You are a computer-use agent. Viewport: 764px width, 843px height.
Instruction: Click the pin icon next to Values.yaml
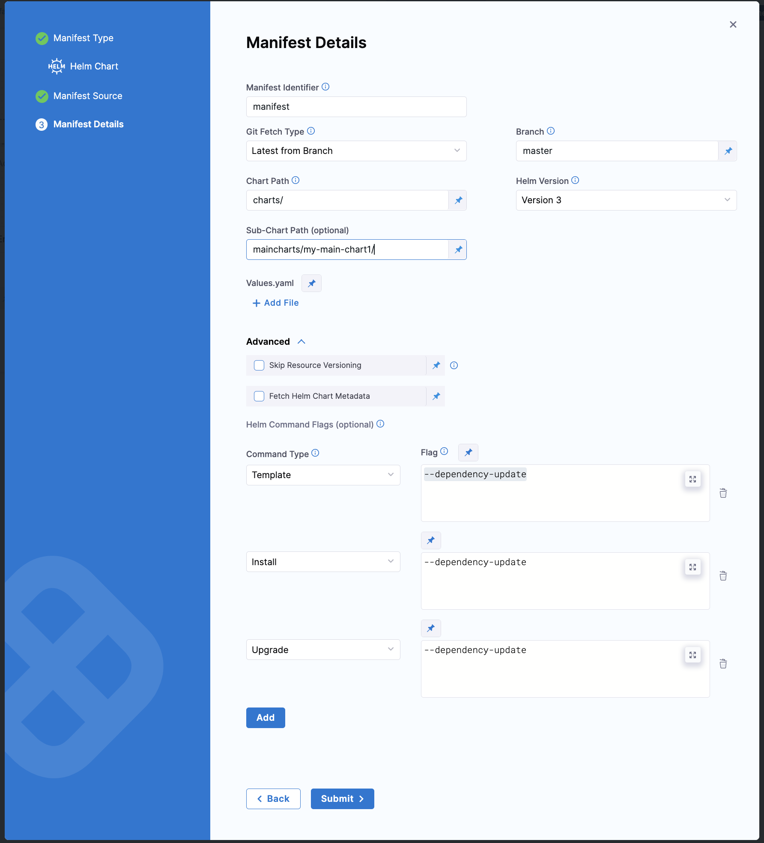tap(311, 283)
